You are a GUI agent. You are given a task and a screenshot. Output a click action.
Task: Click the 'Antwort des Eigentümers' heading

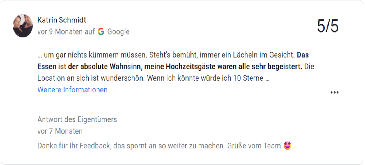[x=77, y=119]
